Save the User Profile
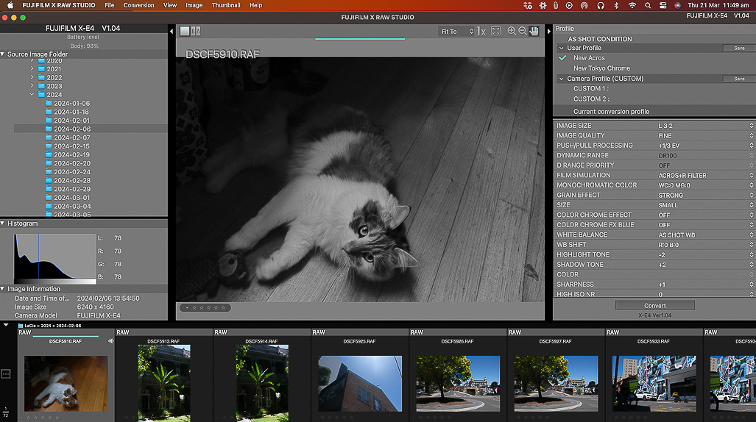 (738, 48)
